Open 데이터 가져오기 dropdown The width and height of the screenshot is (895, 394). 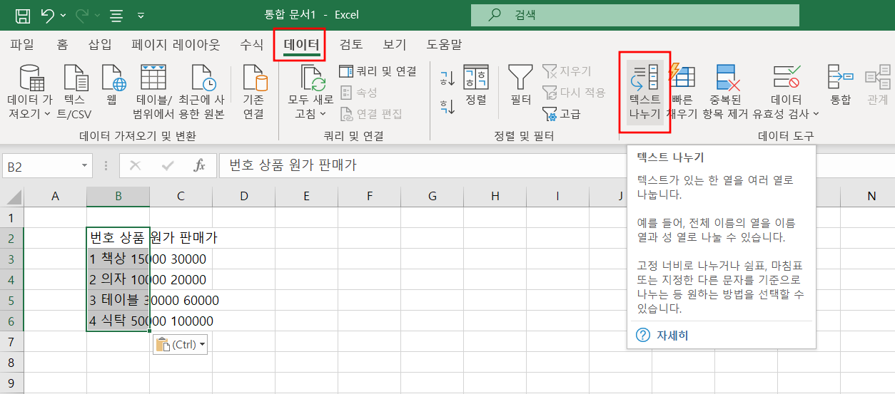coord(29,92)
